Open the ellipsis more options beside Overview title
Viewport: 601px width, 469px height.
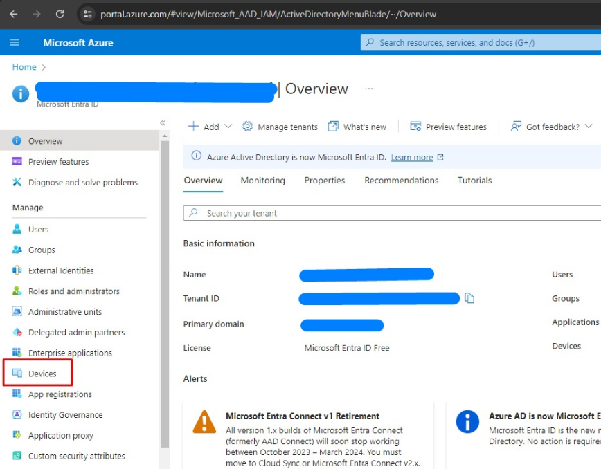coord(369,89)
